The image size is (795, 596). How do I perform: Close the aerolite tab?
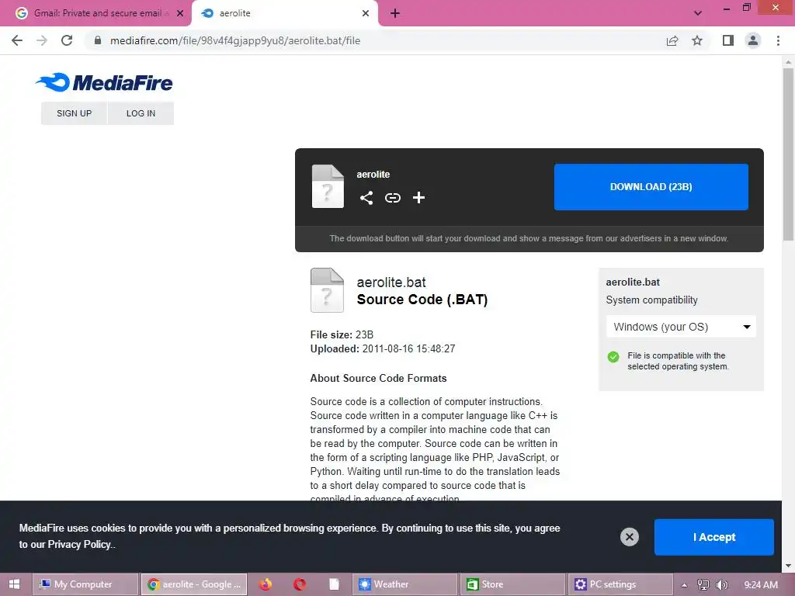[366, 13]
